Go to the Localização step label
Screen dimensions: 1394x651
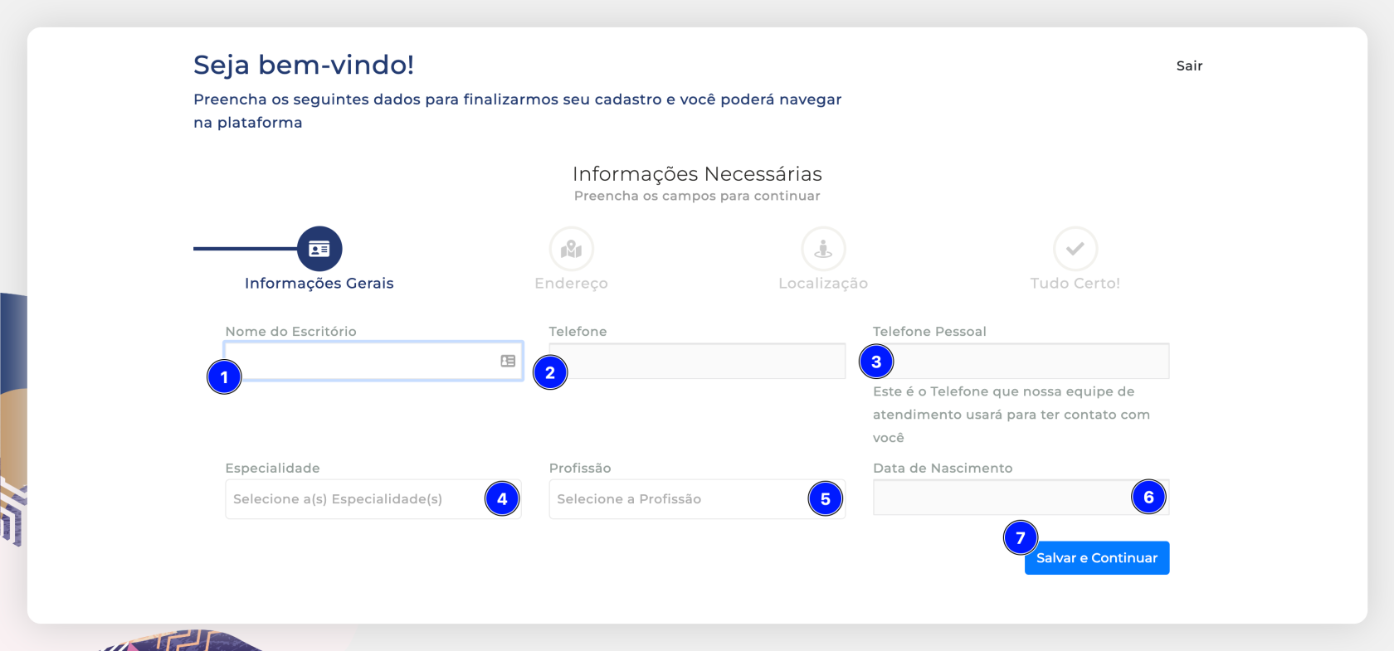(x=823, y=284)
